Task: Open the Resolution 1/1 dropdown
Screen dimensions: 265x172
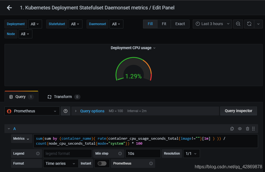Action: pyautogui.click(x=191, y=154)
